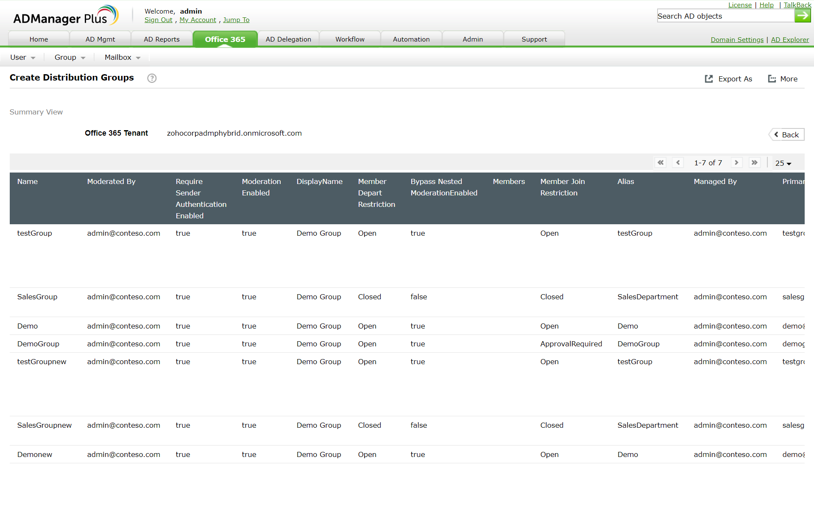Open the Workflow tab
The height and width of the screenshot is (532, 814).
pyautogui.click(x=350, y=39)
